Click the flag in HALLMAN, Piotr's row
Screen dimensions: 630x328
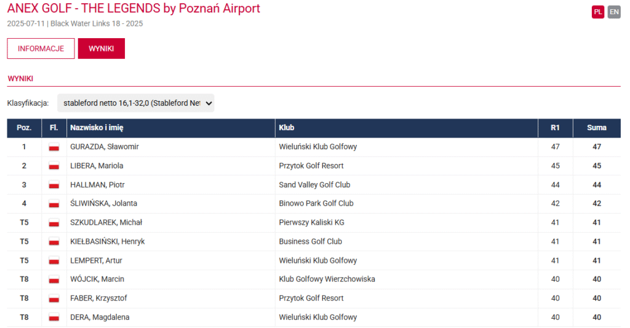(54, 185)
